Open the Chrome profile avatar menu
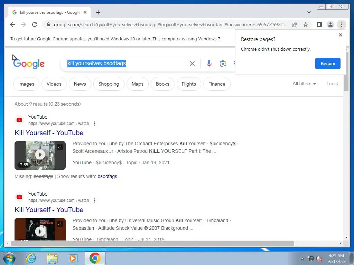Viewport: 354px width, 265px height. (x=330, y=24)
